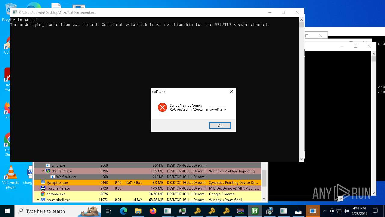The image size is (385, 217).
Task: Launch Firefox from the taskbar
Action: tap(153, 211)
